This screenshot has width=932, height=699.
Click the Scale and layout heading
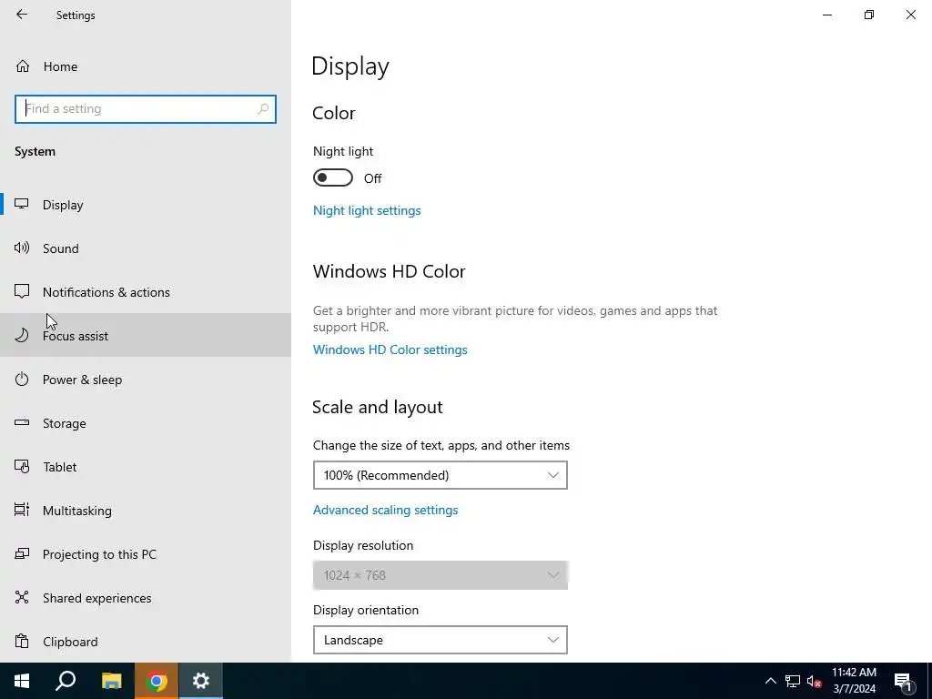click(378, 407)
